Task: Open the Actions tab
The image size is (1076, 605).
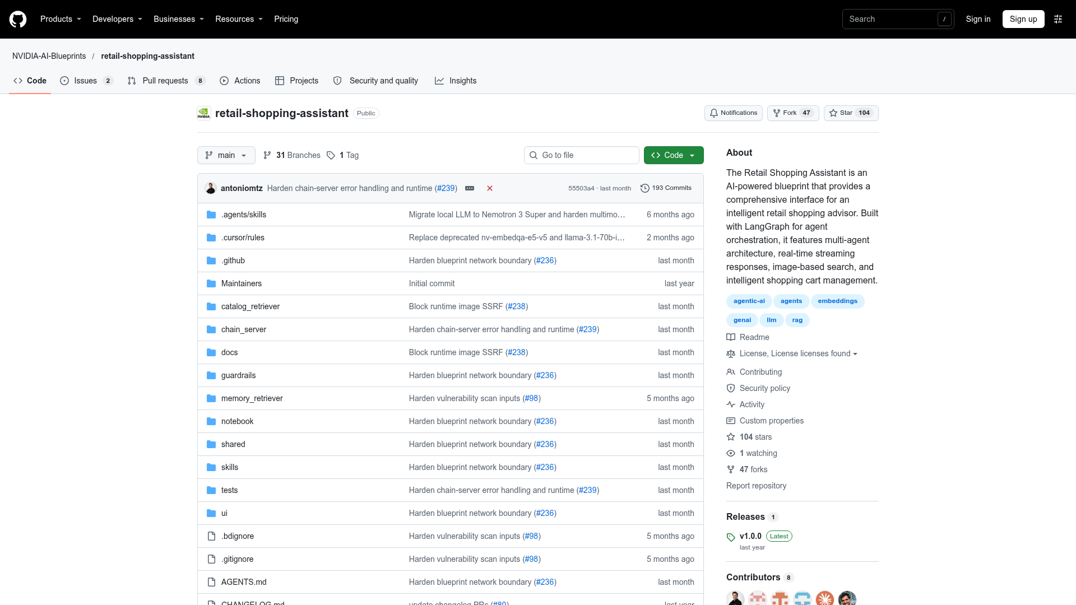Action: [x=240, y=81]
